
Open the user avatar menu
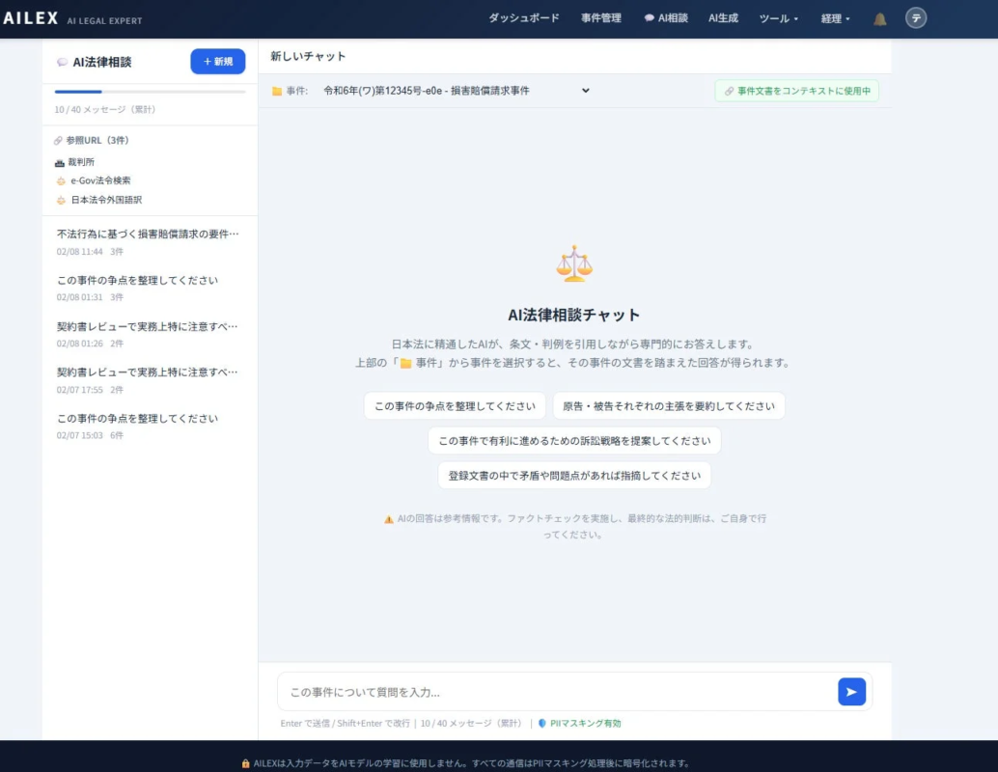915,17
